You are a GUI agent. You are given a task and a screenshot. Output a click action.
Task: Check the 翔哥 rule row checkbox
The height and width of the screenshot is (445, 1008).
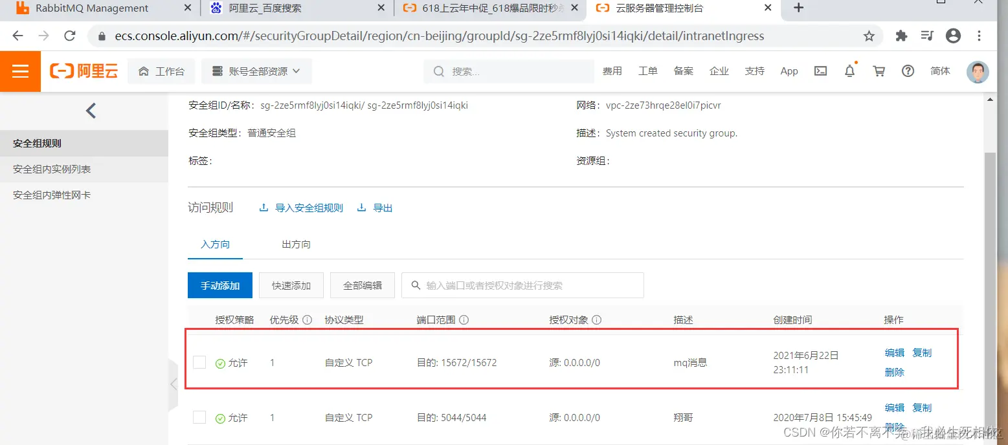tap(199, 417)
